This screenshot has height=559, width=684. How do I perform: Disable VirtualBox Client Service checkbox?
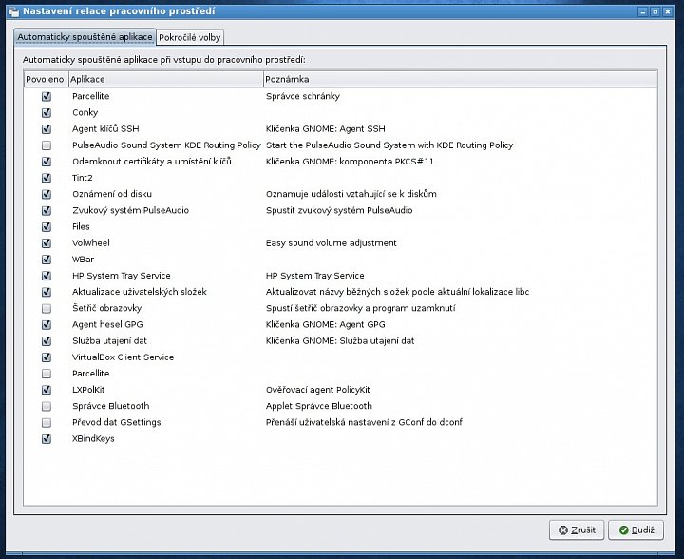pos(47,357)
